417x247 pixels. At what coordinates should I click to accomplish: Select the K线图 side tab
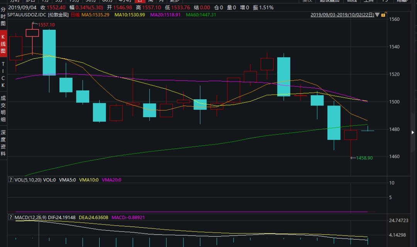point(3,44)
